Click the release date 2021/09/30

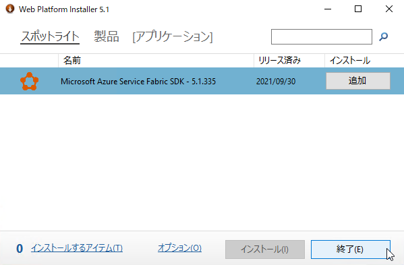276,82
